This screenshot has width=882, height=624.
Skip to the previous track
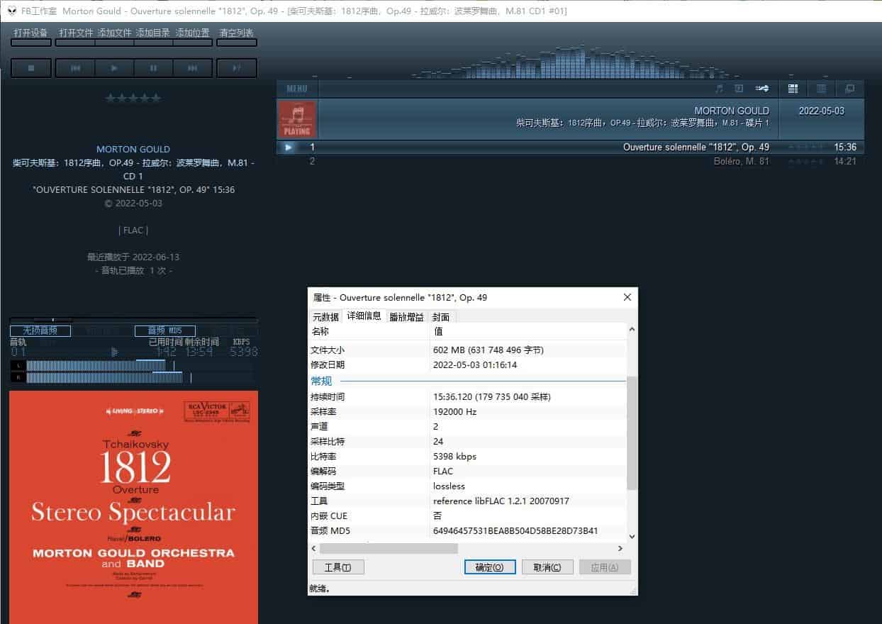click(75, 68)
